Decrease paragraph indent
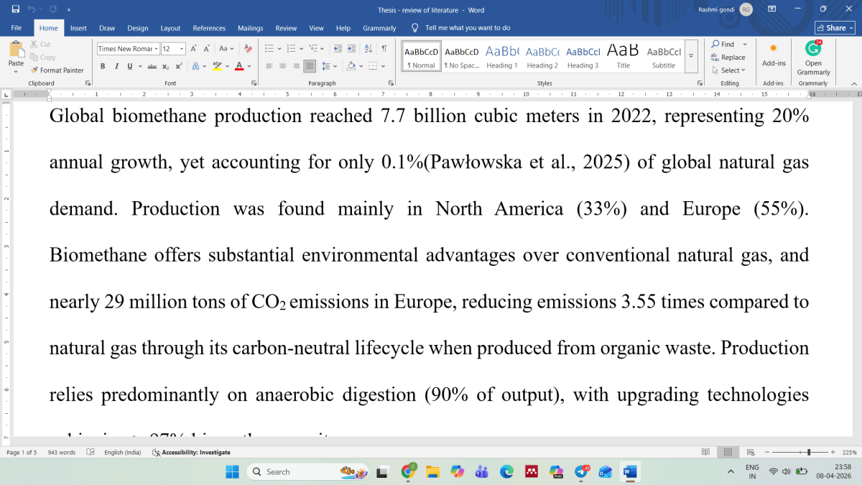 (337, 48)
